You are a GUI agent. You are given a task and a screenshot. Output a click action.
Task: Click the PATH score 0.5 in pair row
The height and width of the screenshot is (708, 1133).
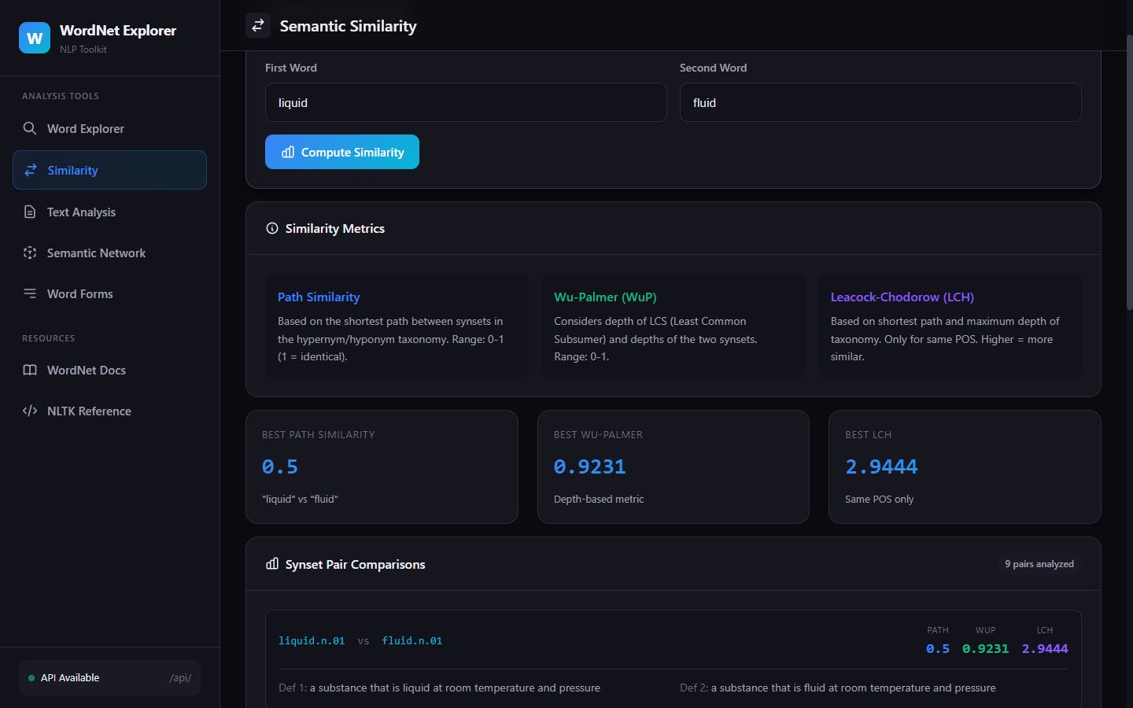[938, 649]
